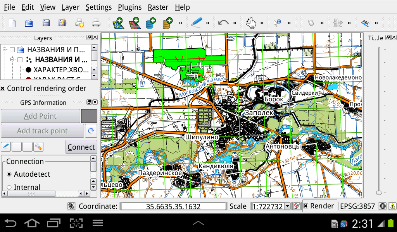This screenshot has height=232, width=397.
Task: Save the current project
Action: click(x=46, y=22)
